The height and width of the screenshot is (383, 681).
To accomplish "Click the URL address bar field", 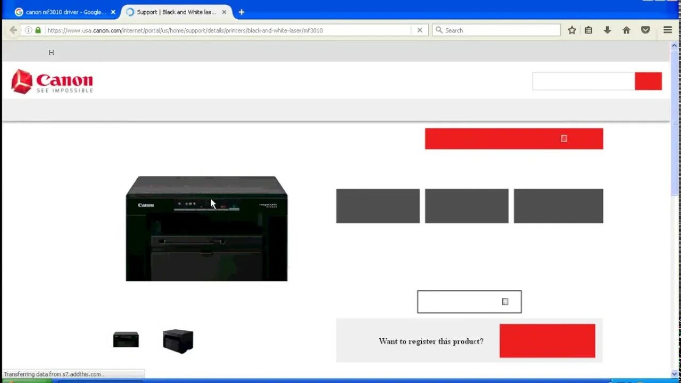I will coord(229,30).
